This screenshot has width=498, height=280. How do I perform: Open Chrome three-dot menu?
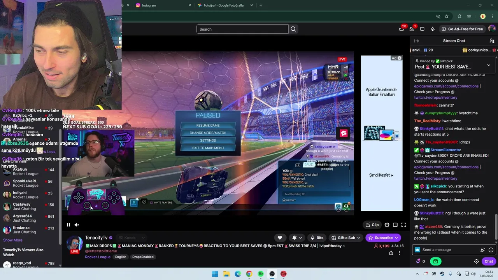click(x=492, y=16)
